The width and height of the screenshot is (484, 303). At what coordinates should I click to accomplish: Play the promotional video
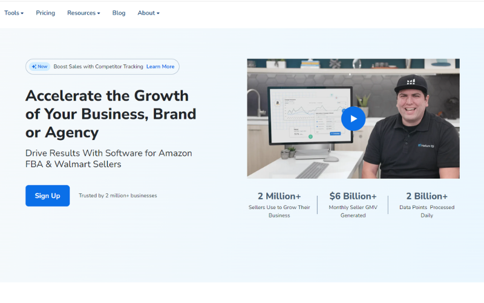click(x=353, y=119)
